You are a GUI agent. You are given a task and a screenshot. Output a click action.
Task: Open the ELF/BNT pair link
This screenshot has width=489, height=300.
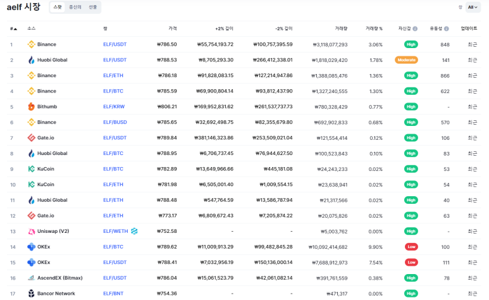point(113,294)
